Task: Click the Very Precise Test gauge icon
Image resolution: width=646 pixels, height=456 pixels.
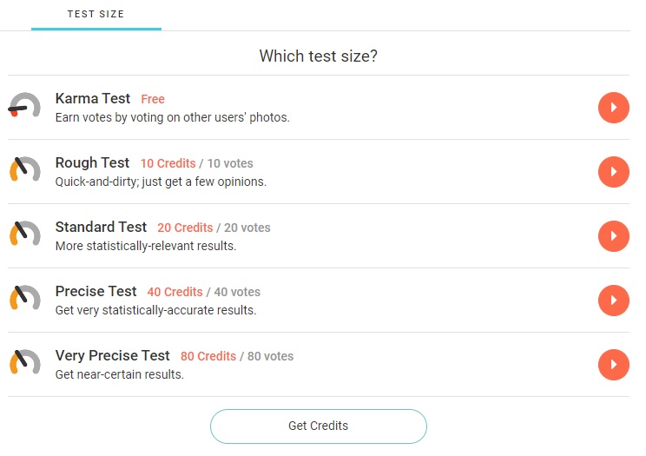Action: [24, 362]
